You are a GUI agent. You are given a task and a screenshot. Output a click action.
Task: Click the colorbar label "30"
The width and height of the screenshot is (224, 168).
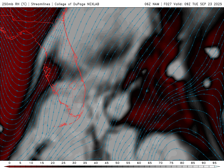click(x=74, y=163)
